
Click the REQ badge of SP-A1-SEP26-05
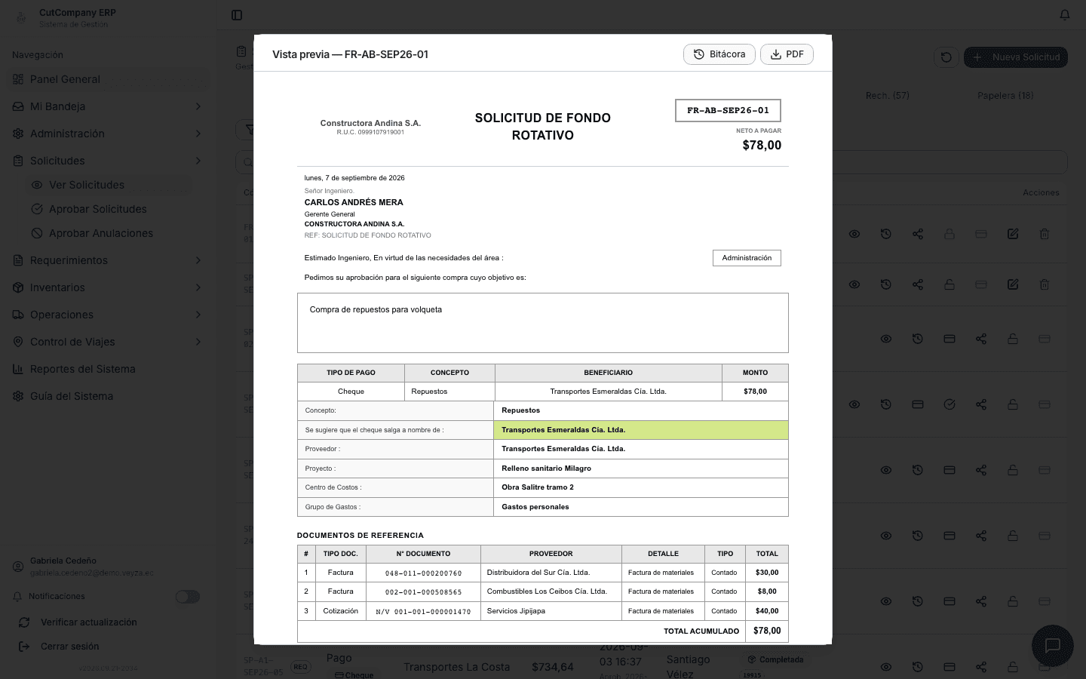pos(301,667)
